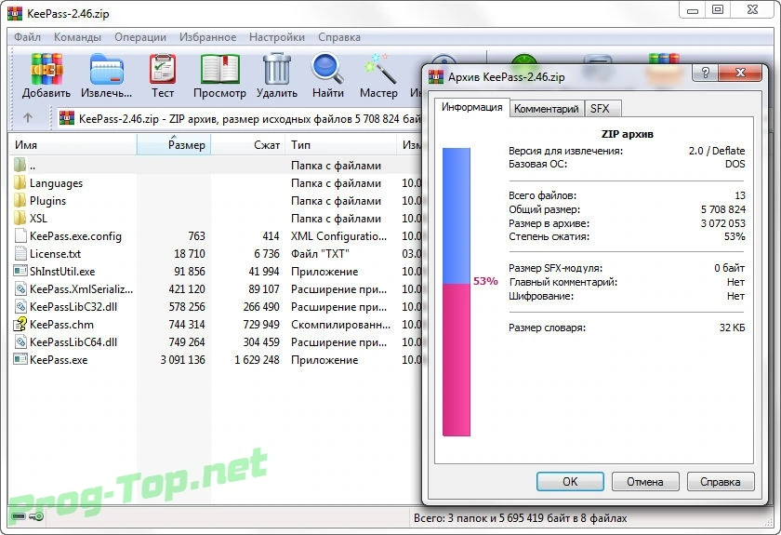Open the Операции menu
The height and width of the screenshot is (535, 781).
click(140, 37)
